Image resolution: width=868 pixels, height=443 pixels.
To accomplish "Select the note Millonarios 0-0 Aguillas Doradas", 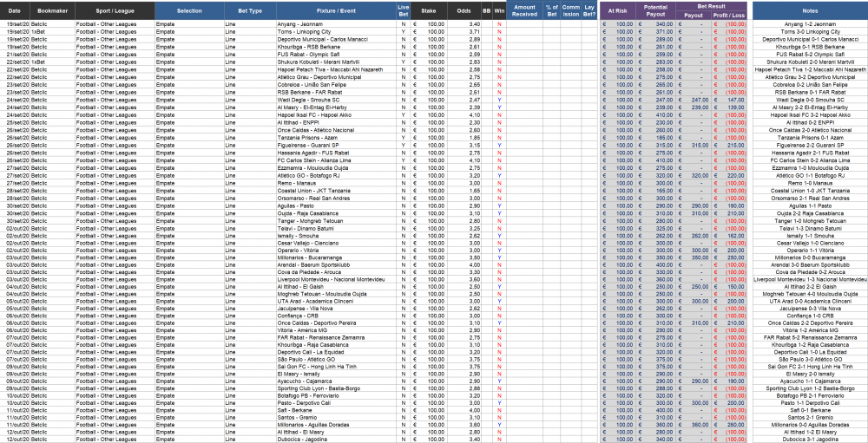I will tap(810, 425).
